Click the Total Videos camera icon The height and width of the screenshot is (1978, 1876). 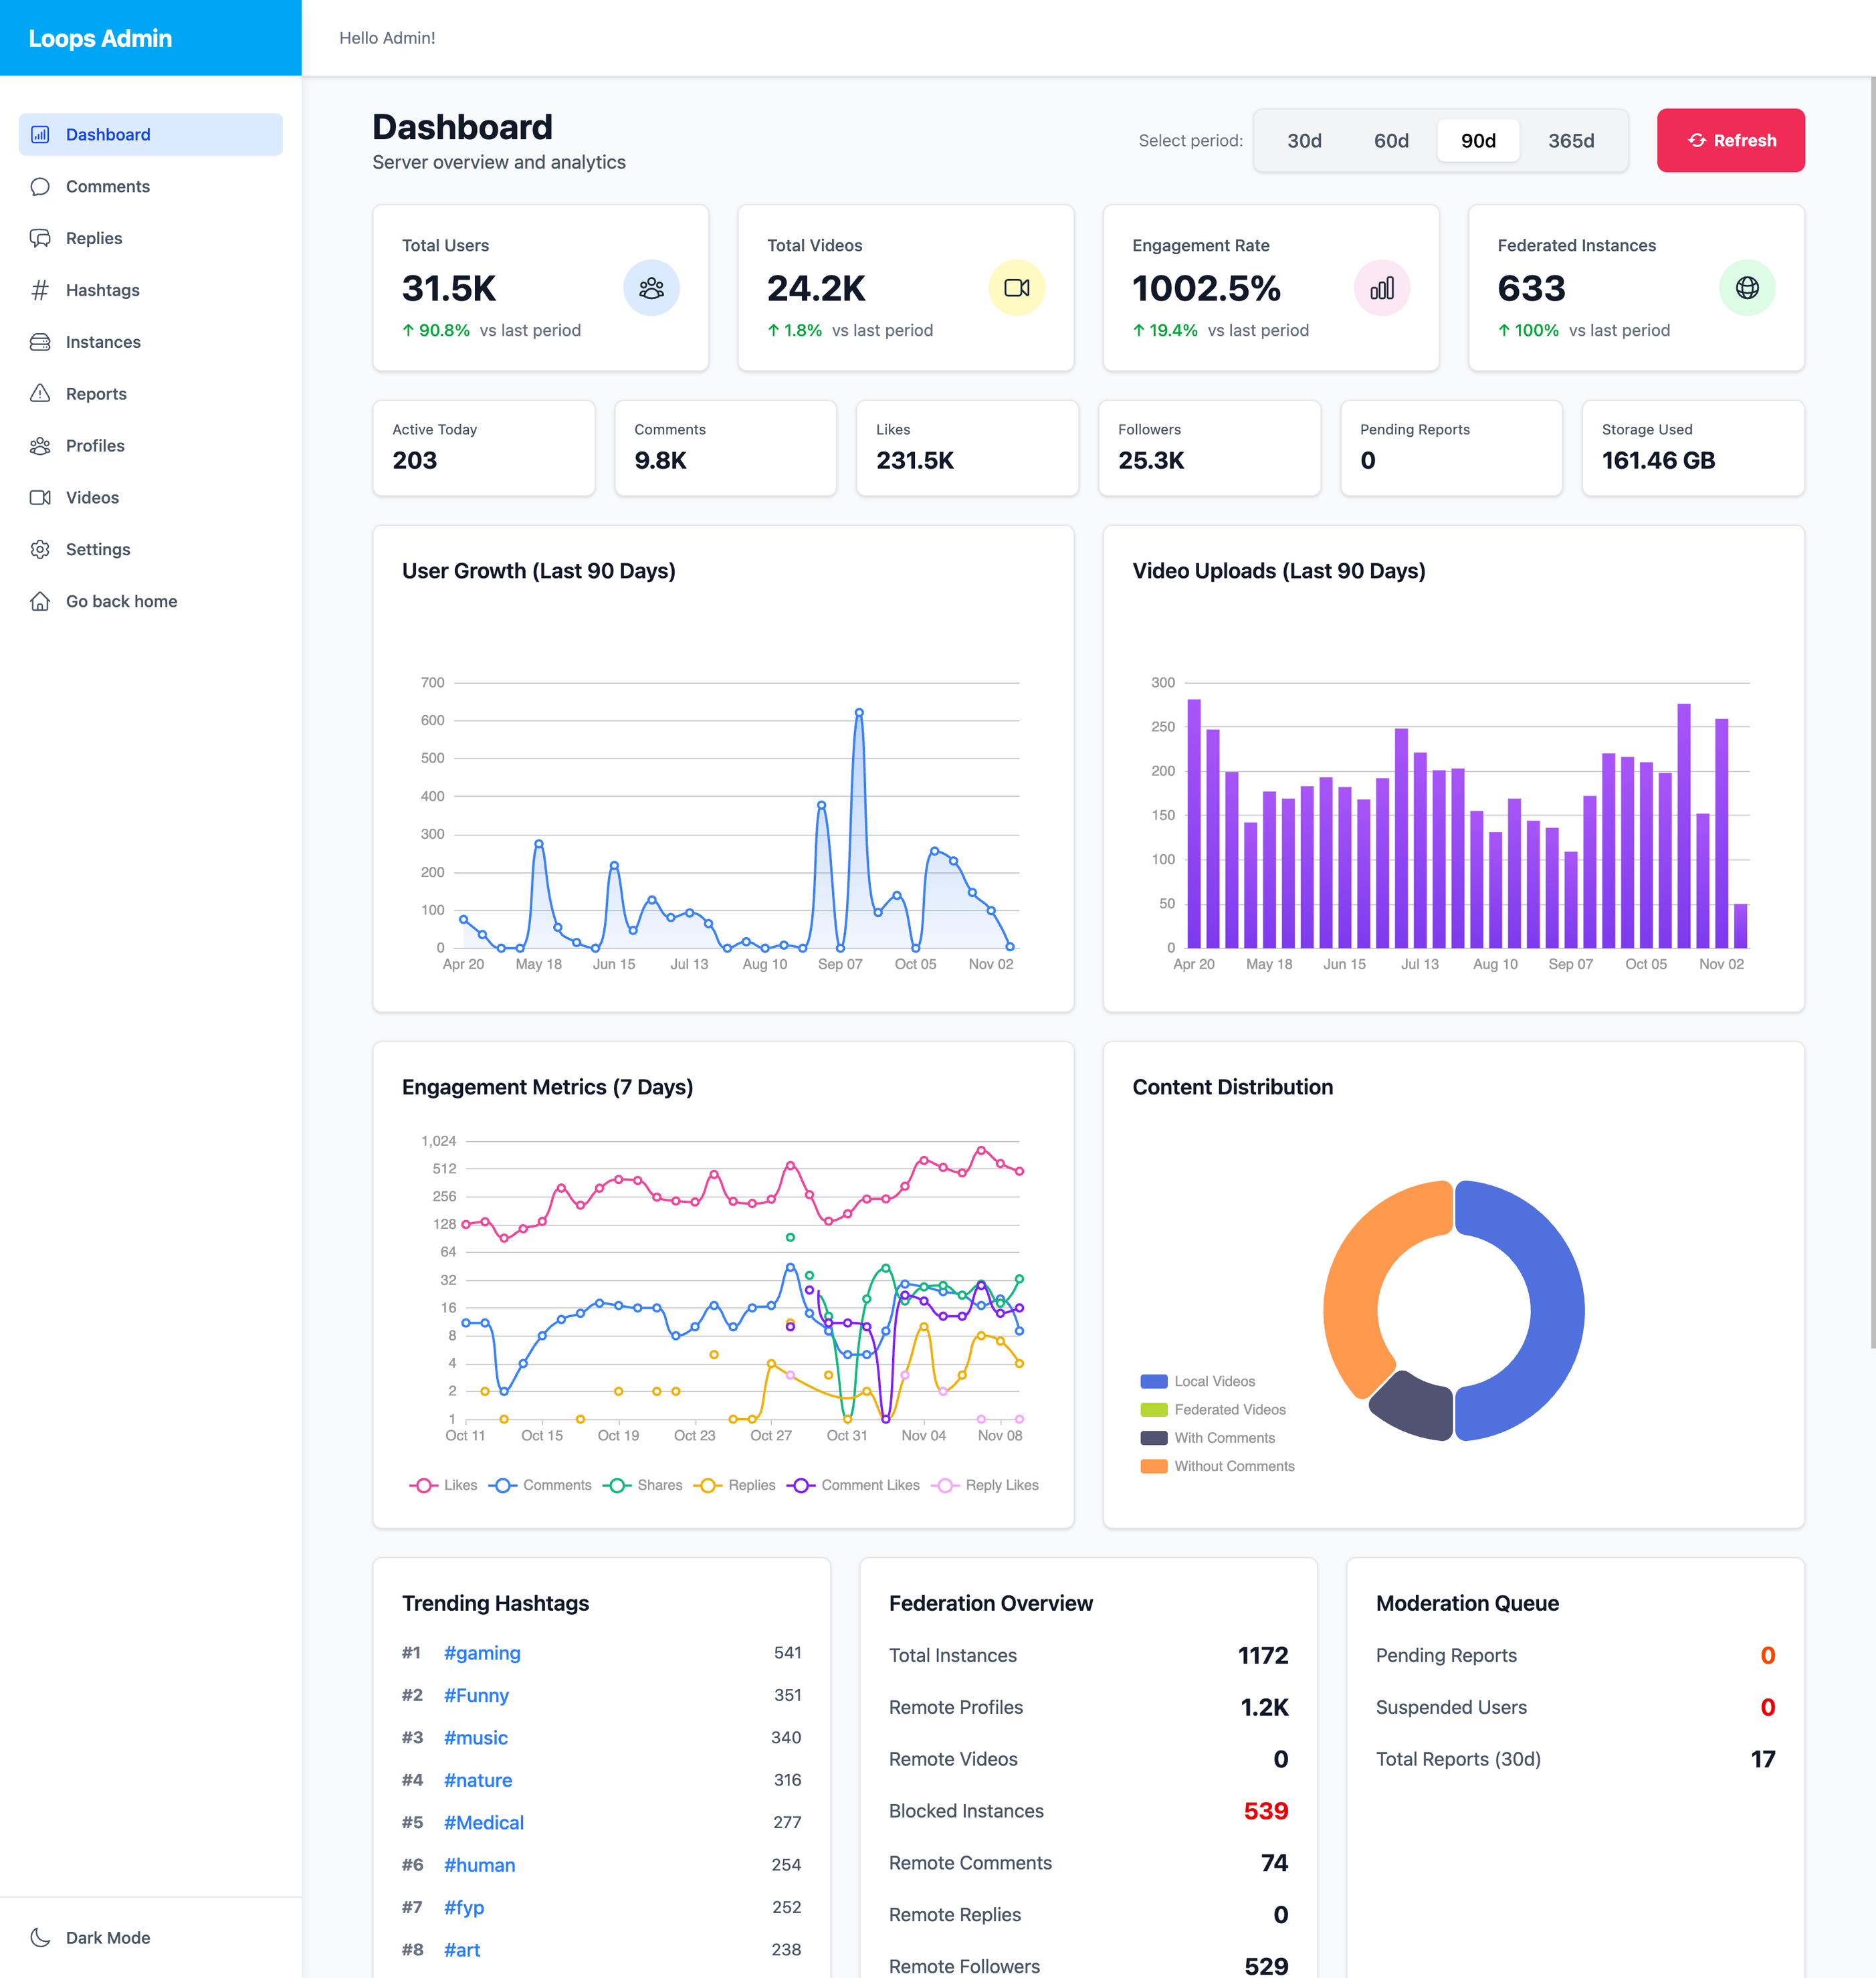click(1016, 288)
